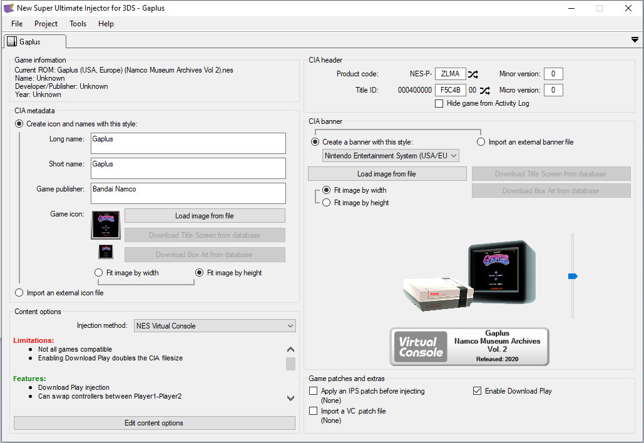The image size is (644, 443).
Task: Open the banner style dropdown
Action: [391, 156]
